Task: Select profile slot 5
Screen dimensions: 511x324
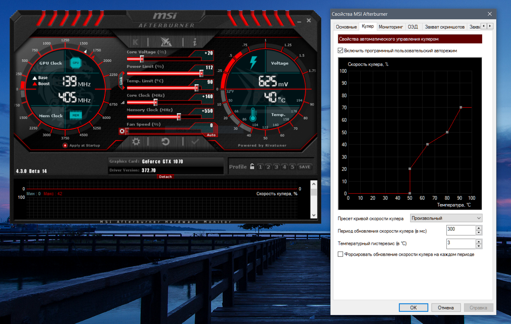Action: (292, 167)
